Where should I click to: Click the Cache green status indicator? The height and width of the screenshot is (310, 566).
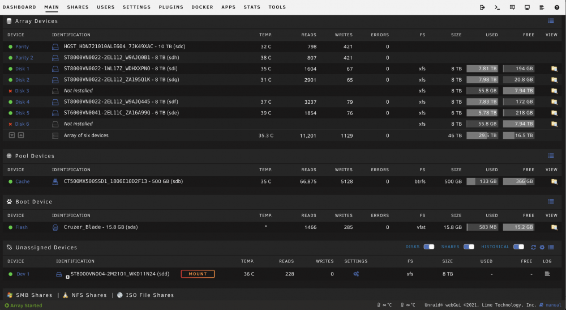[10, 181]
